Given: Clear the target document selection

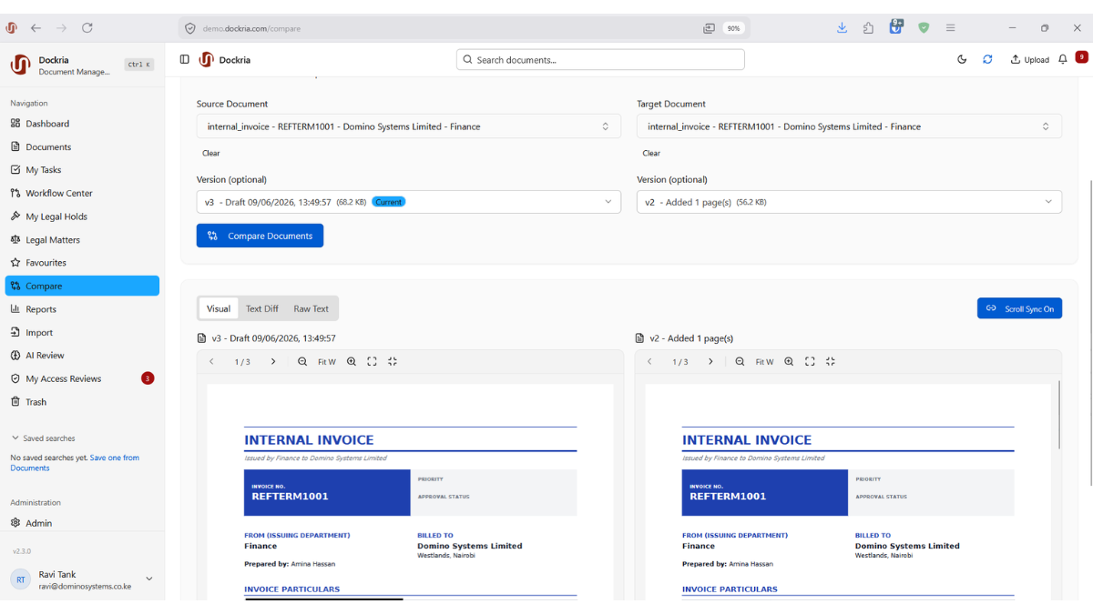Looking at the screenshot, I should pyautogui.click(x=651, y=153).
